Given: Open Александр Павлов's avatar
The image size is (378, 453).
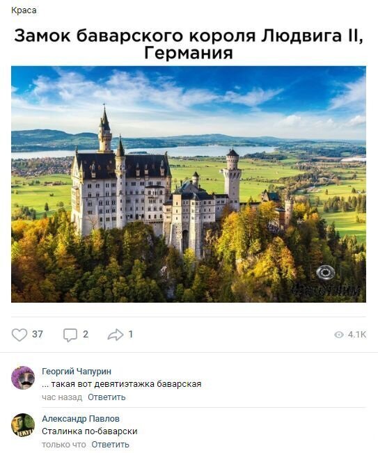Looking at the screenshot, I should click(x=23, y=425).
